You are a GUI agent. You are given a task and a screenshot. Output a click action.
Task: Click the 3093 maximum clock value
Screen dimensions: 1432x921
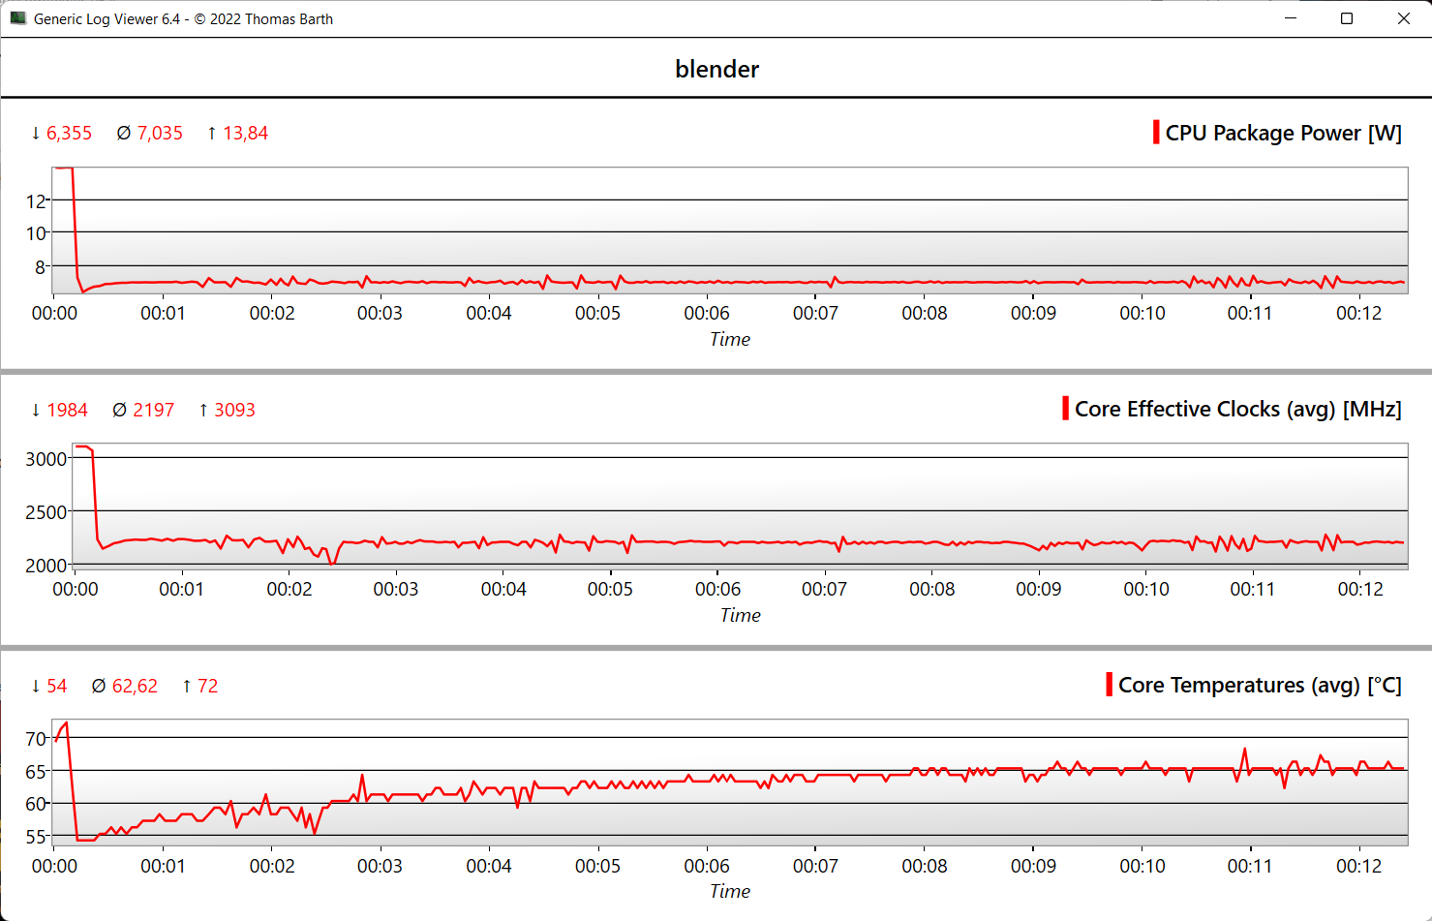point(234,411)
